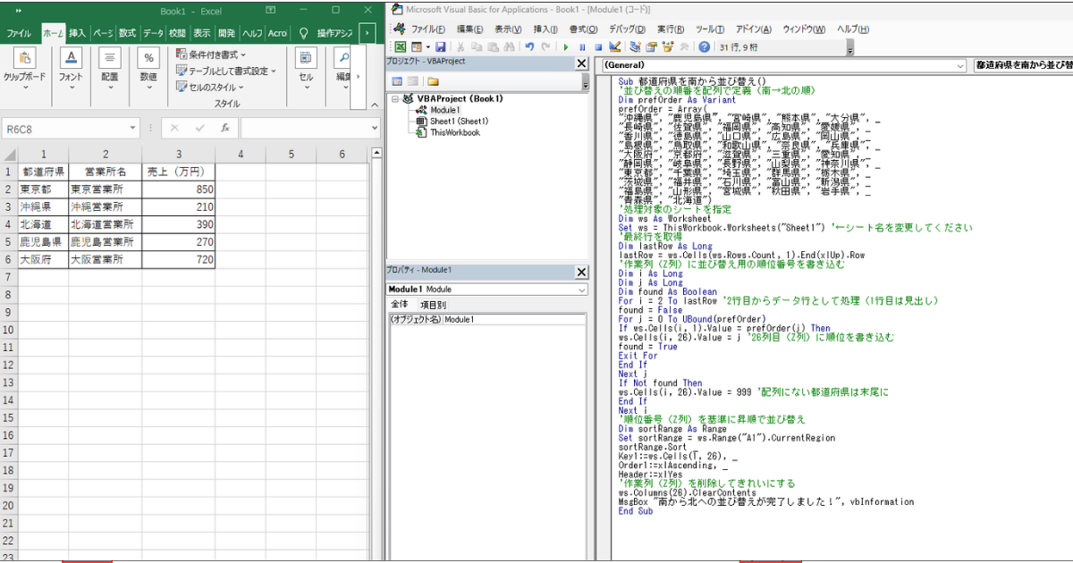Toggle Folders view in Project Explorer

pyautogui.click(x=434, y=81)
